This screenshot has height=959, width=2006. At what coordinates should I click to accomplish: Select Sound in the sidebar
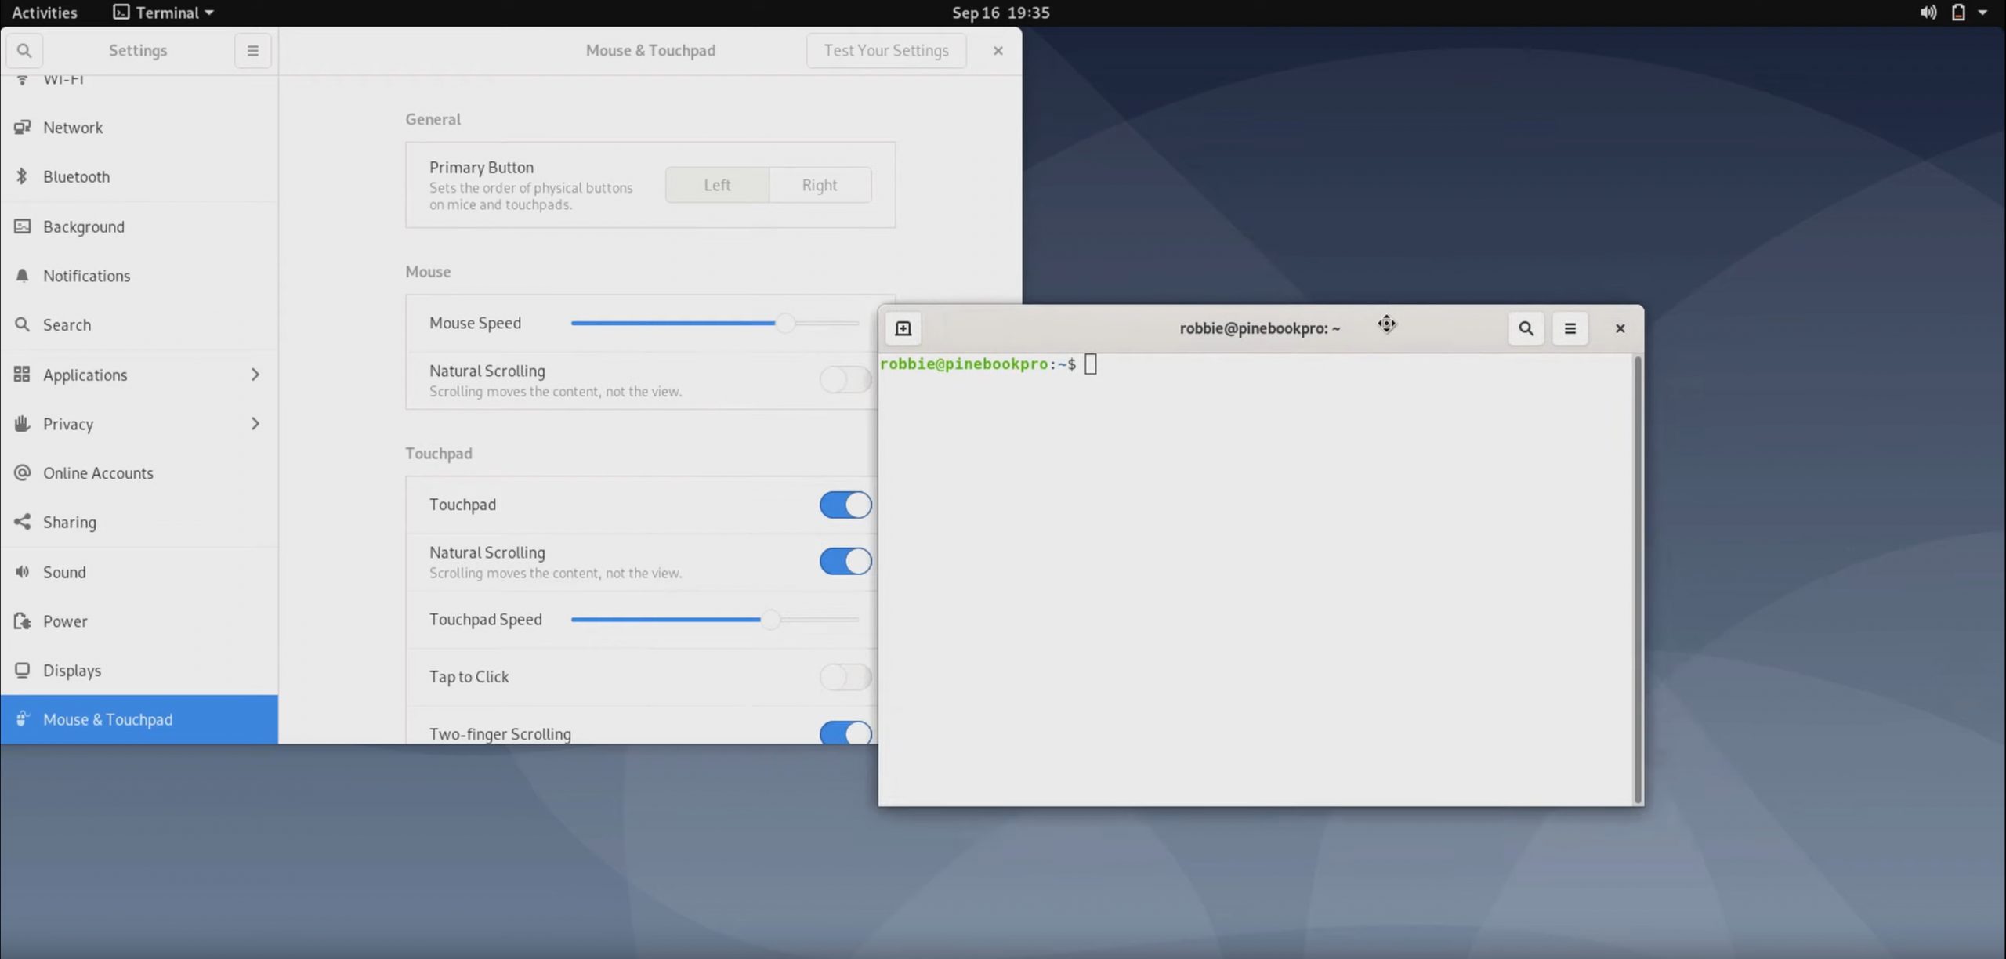[x=64, y=572]
